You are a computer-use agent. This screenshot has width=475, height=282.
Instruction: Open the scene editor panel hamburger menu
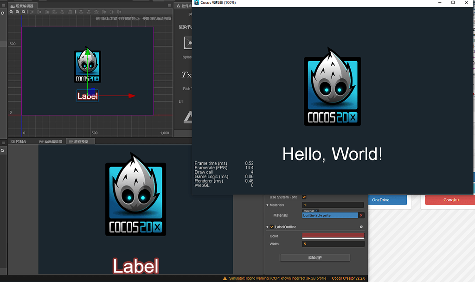pos(3,5)
